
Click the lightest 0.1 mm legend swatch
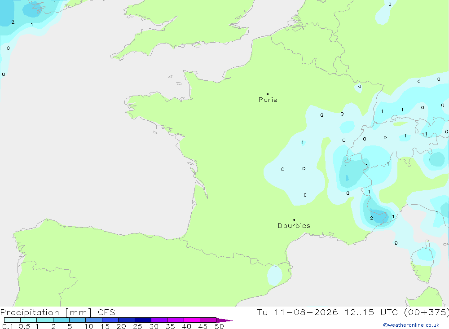pyautogui.click(x=12, y=320)
